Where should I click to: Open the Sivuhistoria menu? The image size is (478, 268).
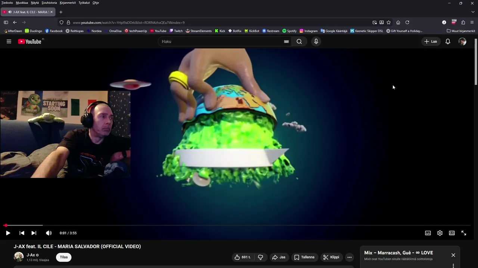[49, 3]
